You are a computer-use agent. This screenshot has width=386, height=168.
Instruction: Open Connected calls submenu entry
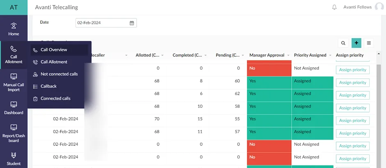tap(59, 98)
